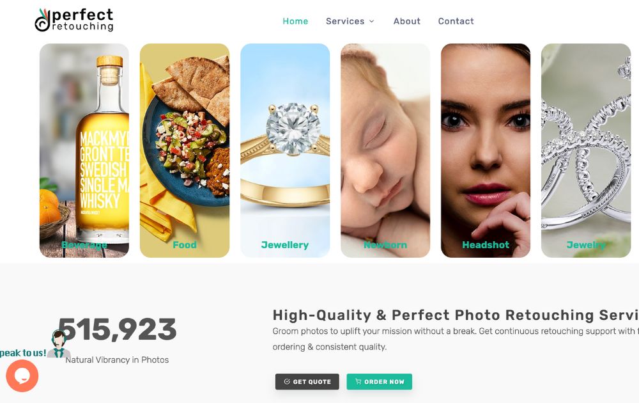Viewport: 639px width, 403px height.
Task: Click the Get Quote button
Action: point(307,382)
